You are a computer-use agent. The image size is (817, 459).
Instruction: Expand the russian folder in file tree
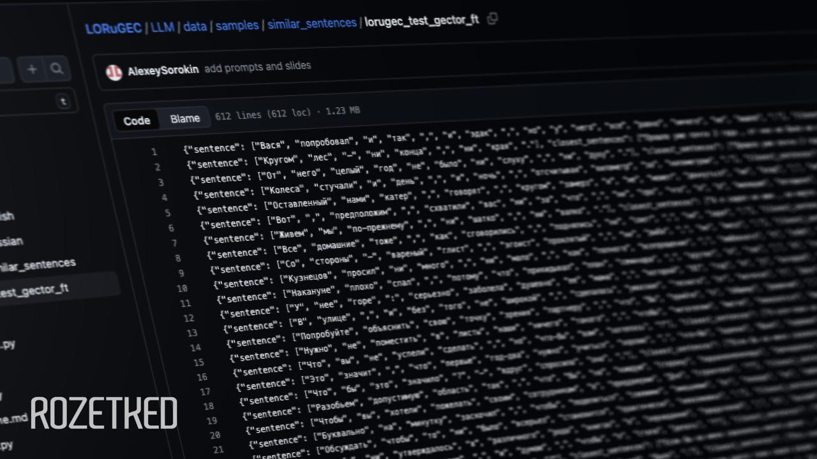(x=11, y=242)
